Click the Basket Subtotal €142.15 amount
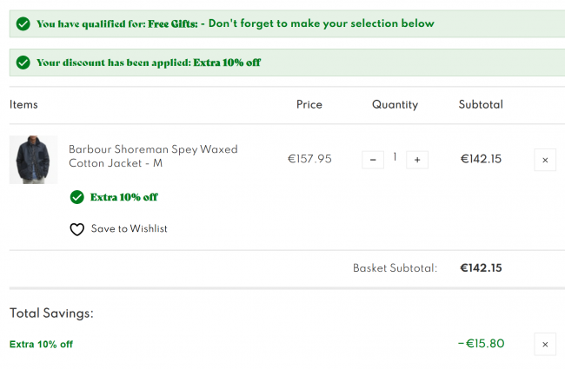Screen dimensions: 565x369 (481, 268)
